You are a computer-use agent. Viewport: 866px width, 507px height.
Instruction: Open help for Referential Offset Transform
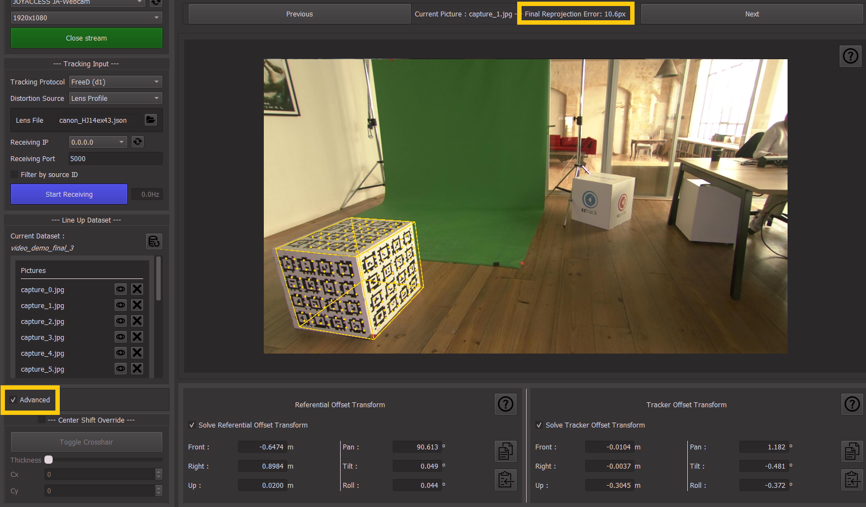(505, 405)
